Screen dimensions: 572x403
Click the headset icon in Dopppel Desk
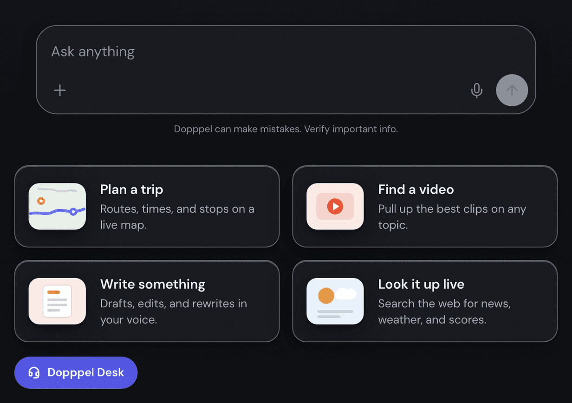[34, 372]
